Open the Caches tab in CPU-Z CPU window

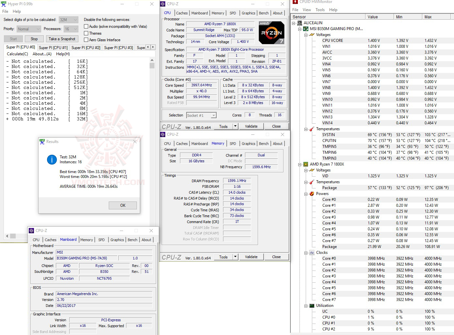182,13
